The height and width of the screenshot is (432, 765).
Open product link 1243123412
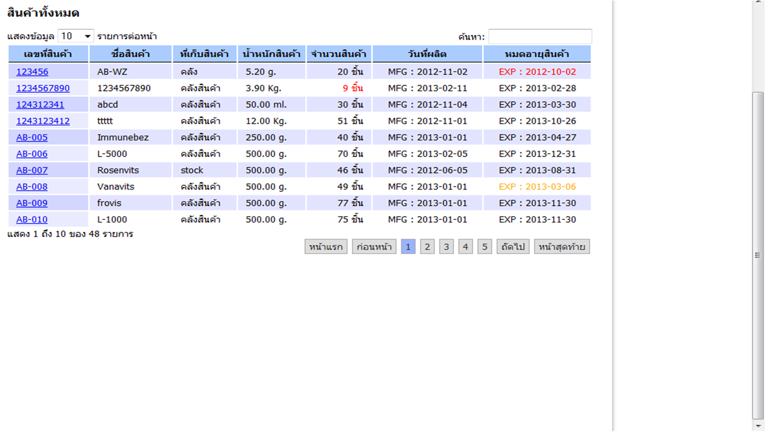(x=43, y=121)
